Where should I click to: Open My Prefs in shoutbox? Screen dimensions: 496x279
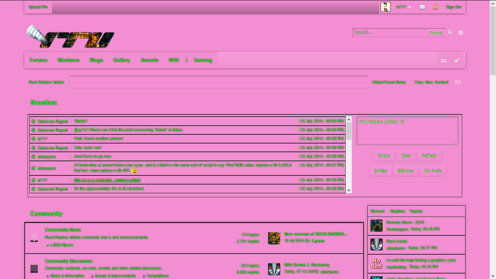click(433, 171)
